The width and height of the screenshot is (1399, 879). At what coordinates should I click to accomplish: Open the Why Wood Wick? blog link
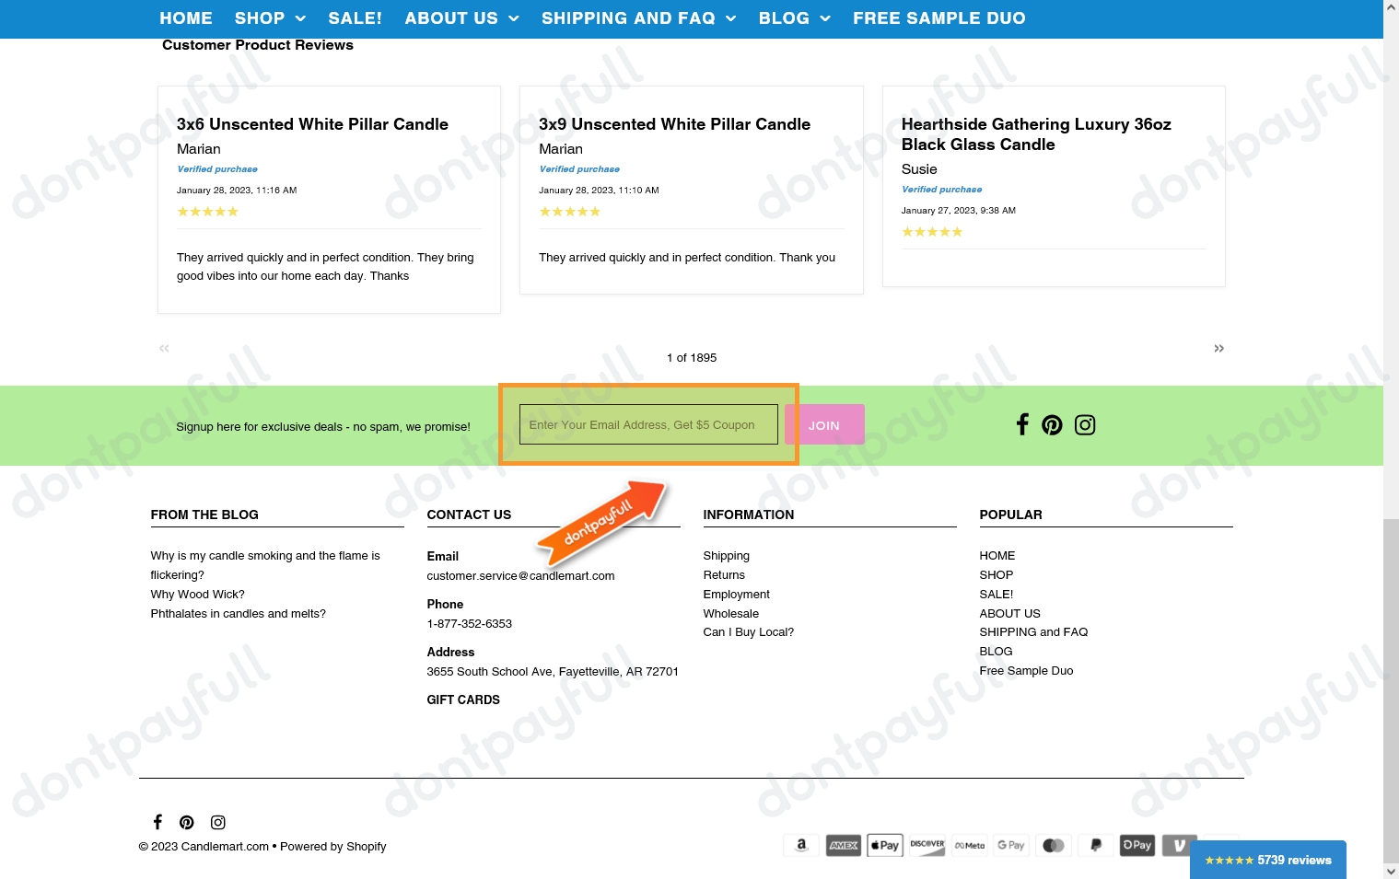197,595
